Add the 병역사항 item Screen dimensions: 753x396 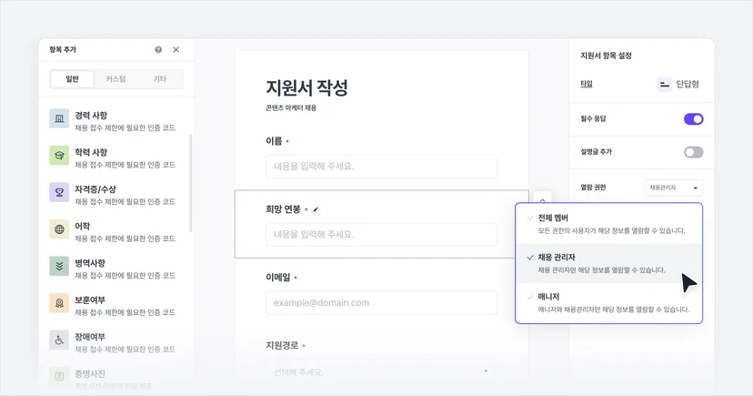(x=114, y=269)
